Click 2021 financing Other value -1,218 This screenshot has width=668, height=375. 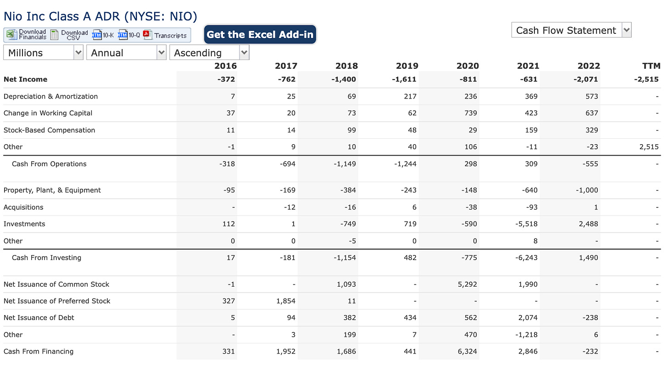[526, 335]
